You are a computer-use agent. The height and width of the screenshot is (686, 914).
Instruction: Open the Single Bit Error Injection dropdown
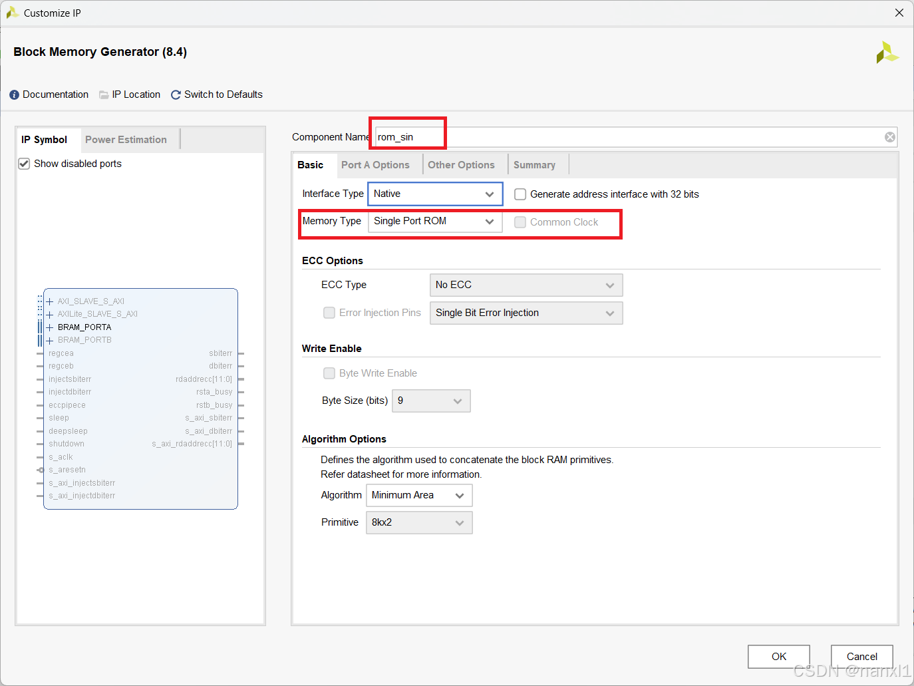click(x=526, y=313)
